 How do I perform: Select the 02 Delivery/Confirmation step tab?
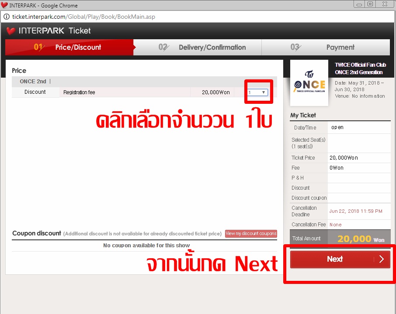[198, 47]
